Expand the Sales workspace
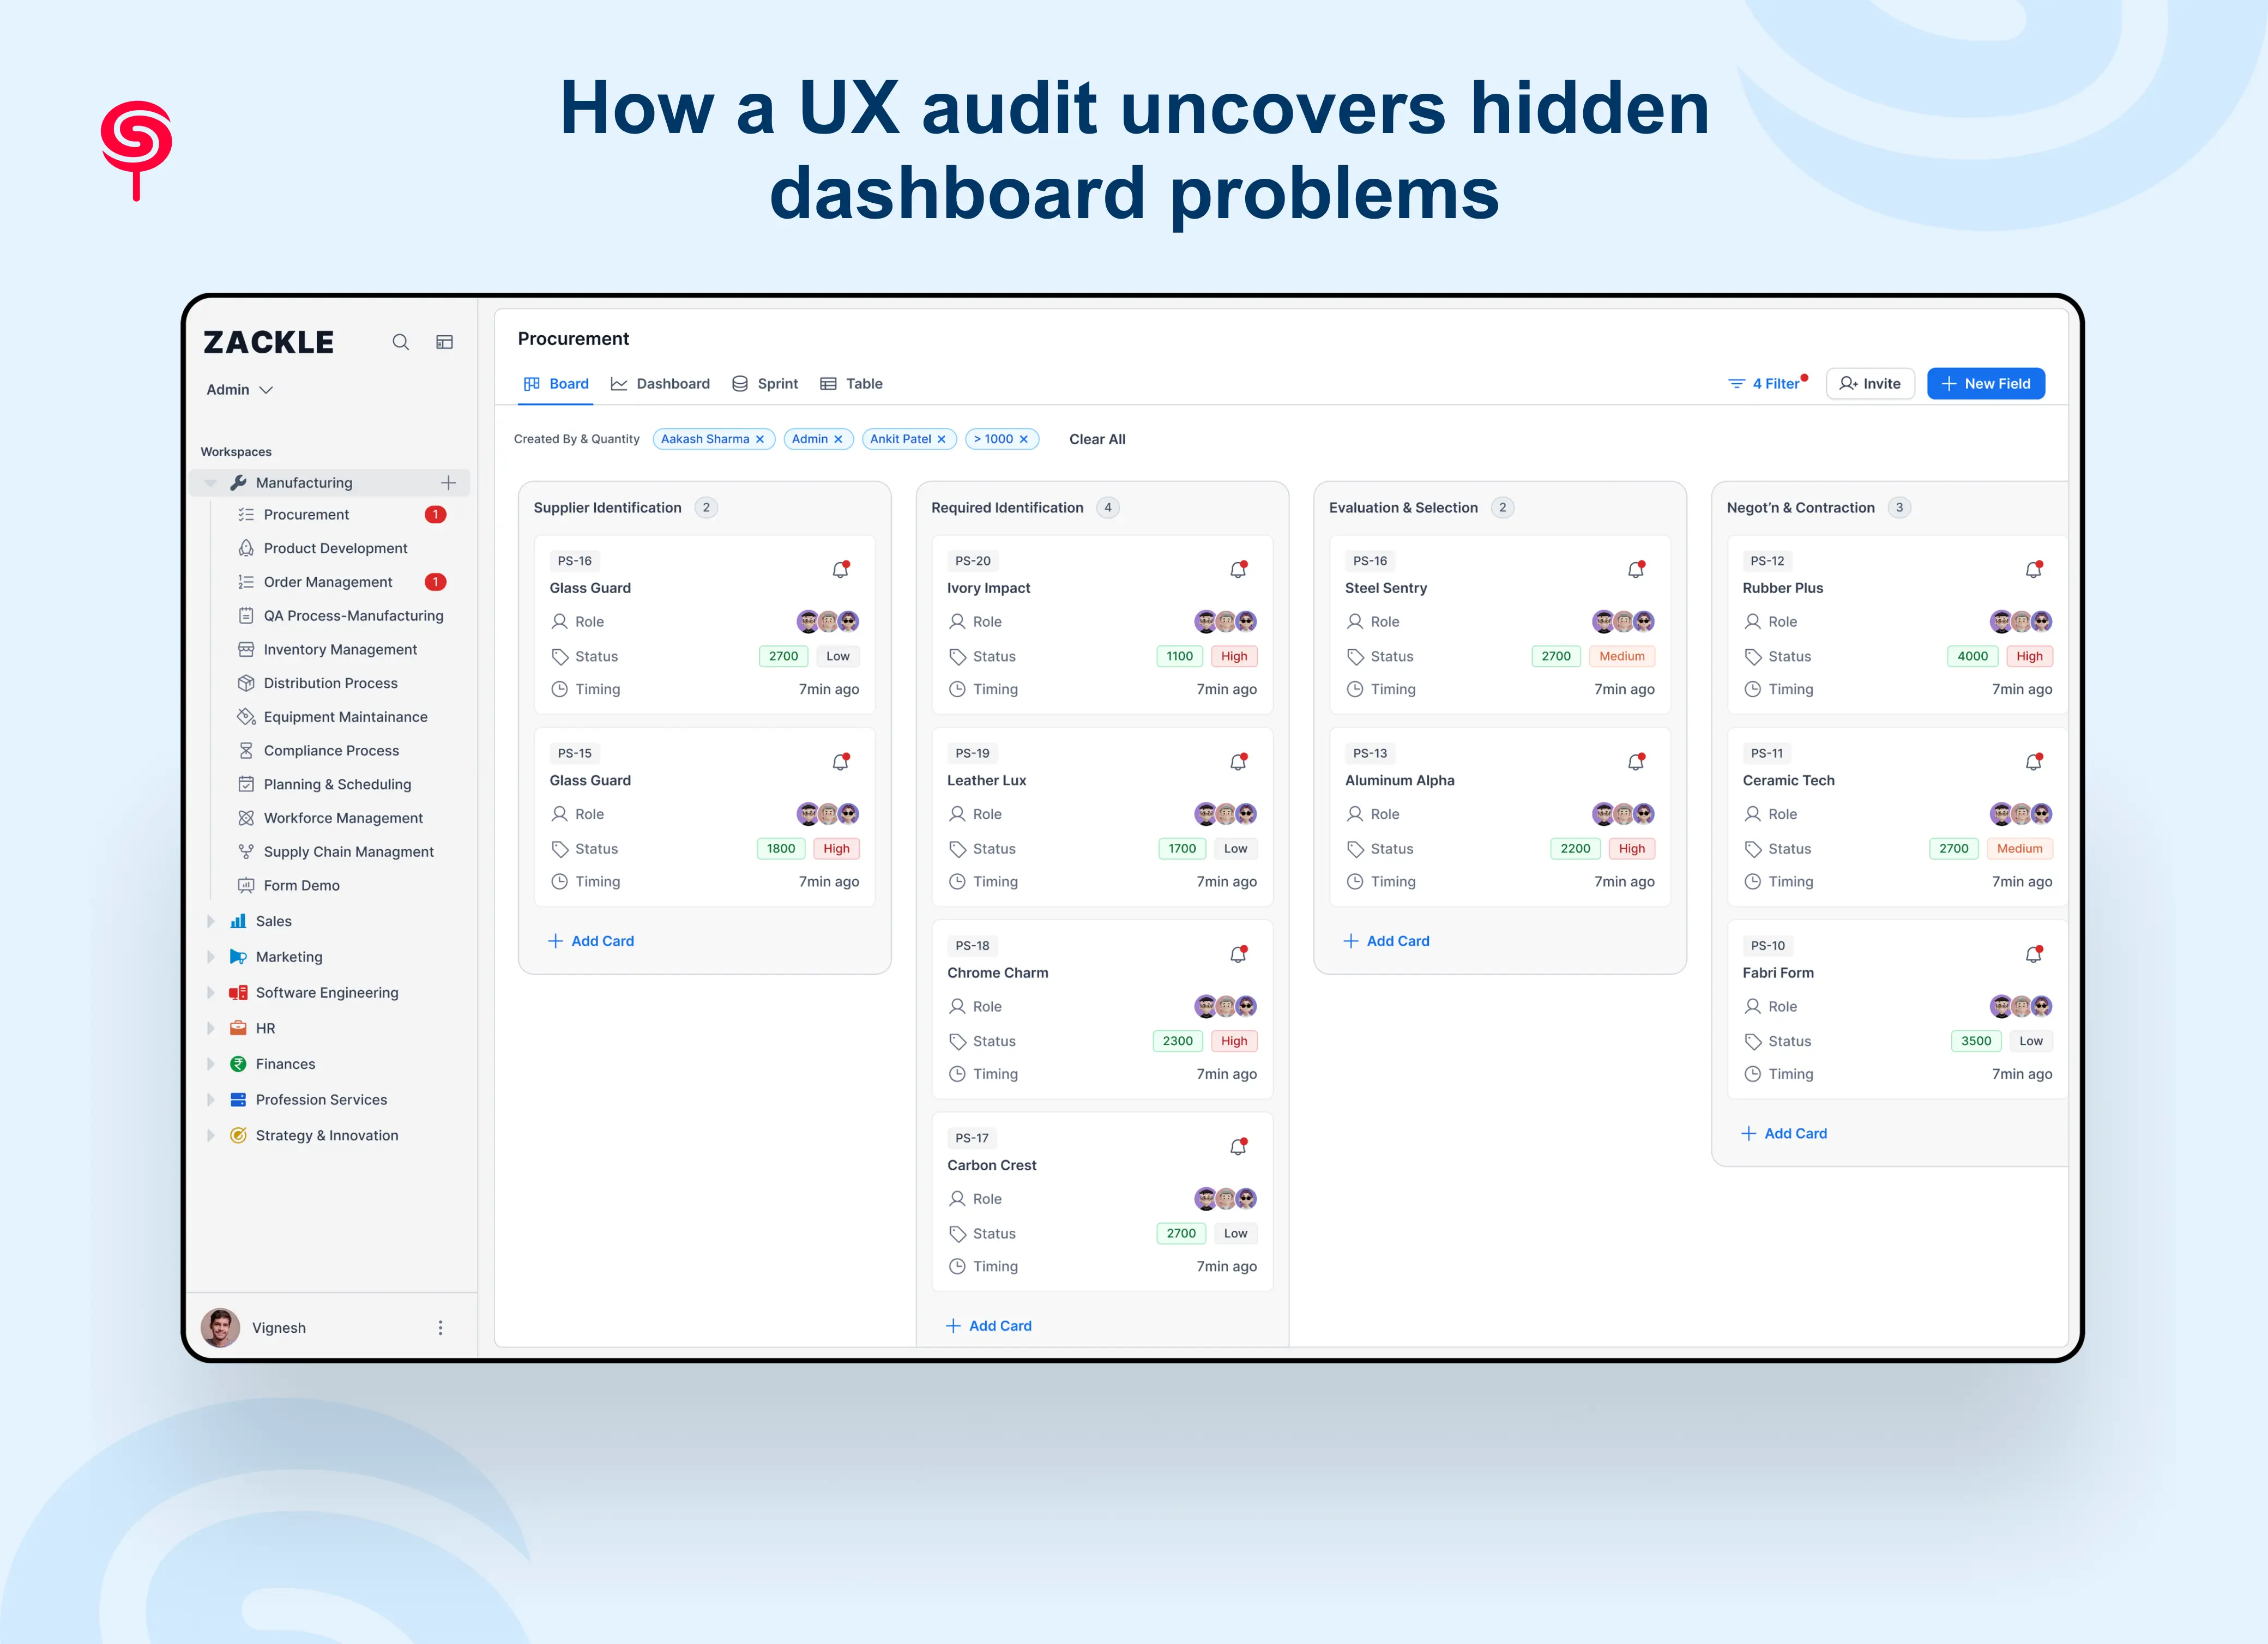Image resolution: width=2268 pixels, height=1644 pixels. [210, 921]
